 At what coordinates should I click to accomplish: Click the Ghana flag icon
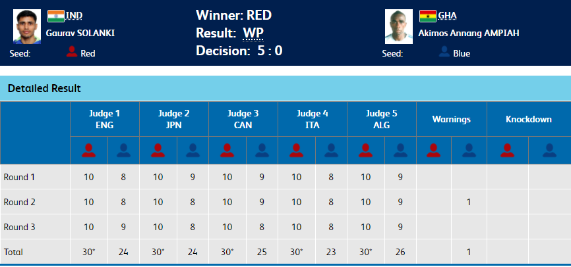[x=428, y=16]
